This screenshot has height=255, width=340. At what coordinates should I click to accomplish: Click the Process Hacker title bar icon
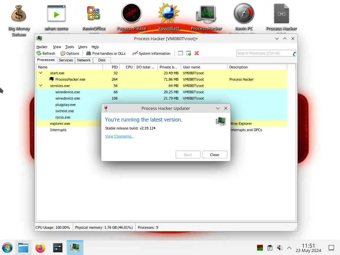point(39,39)
